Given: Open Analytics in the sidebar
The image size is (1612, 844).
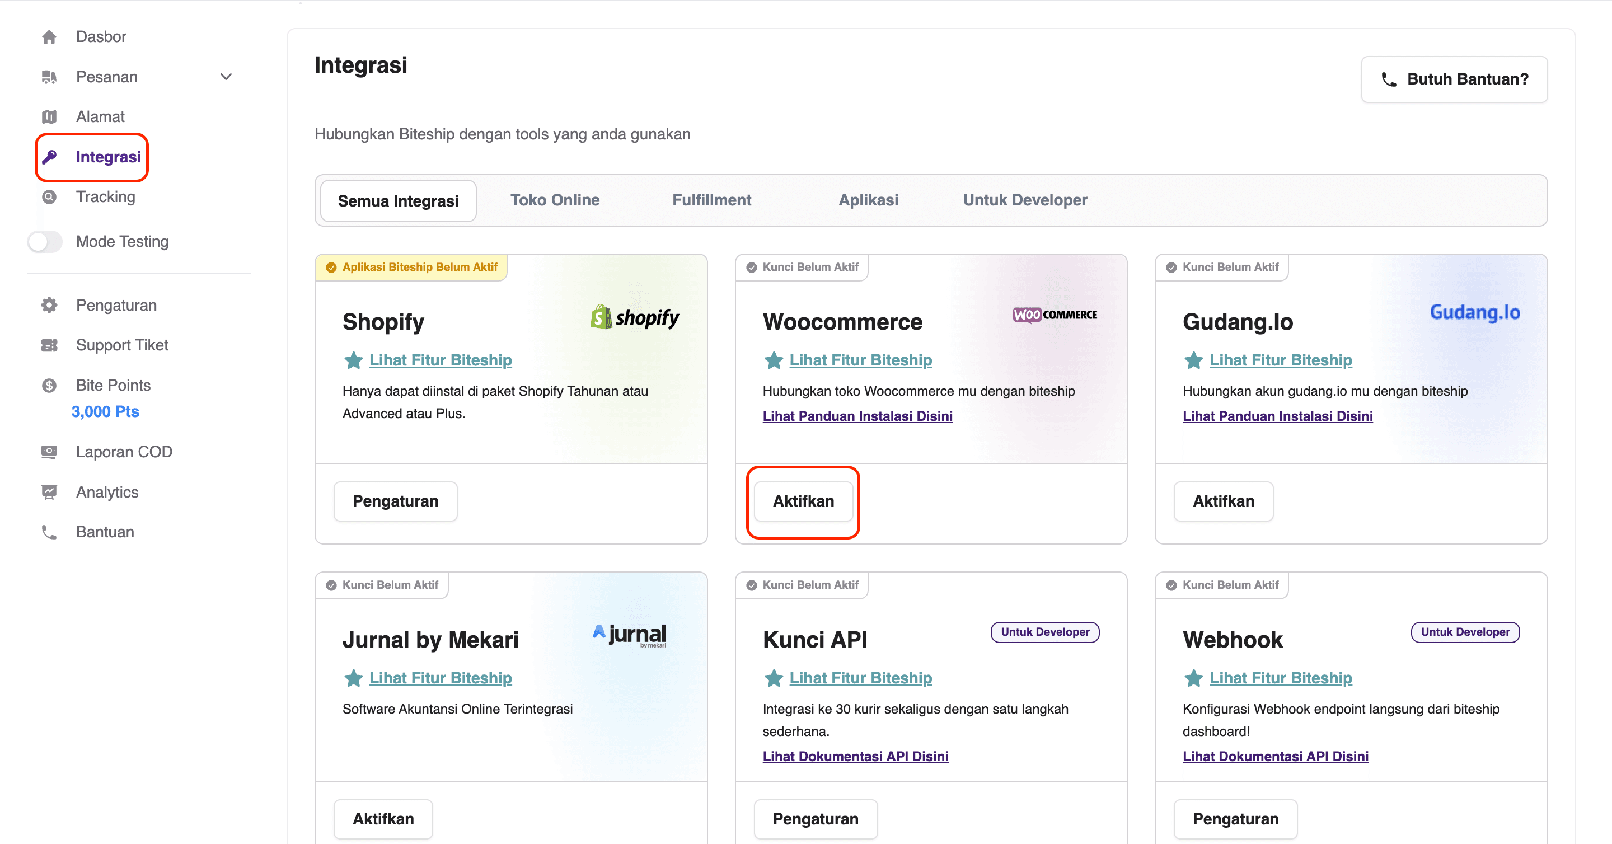Looking at the screenshot, I should 107,493.
